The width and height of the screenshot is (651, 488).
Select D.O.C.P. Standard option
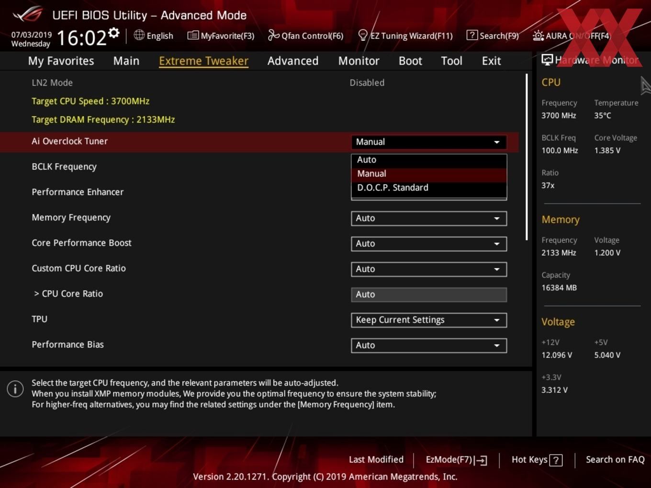[x=429, y=188]
